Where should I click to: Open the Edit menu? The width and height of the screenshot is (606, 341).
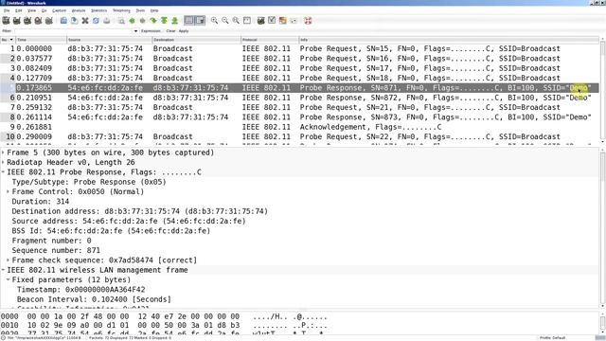click(19, 10)
